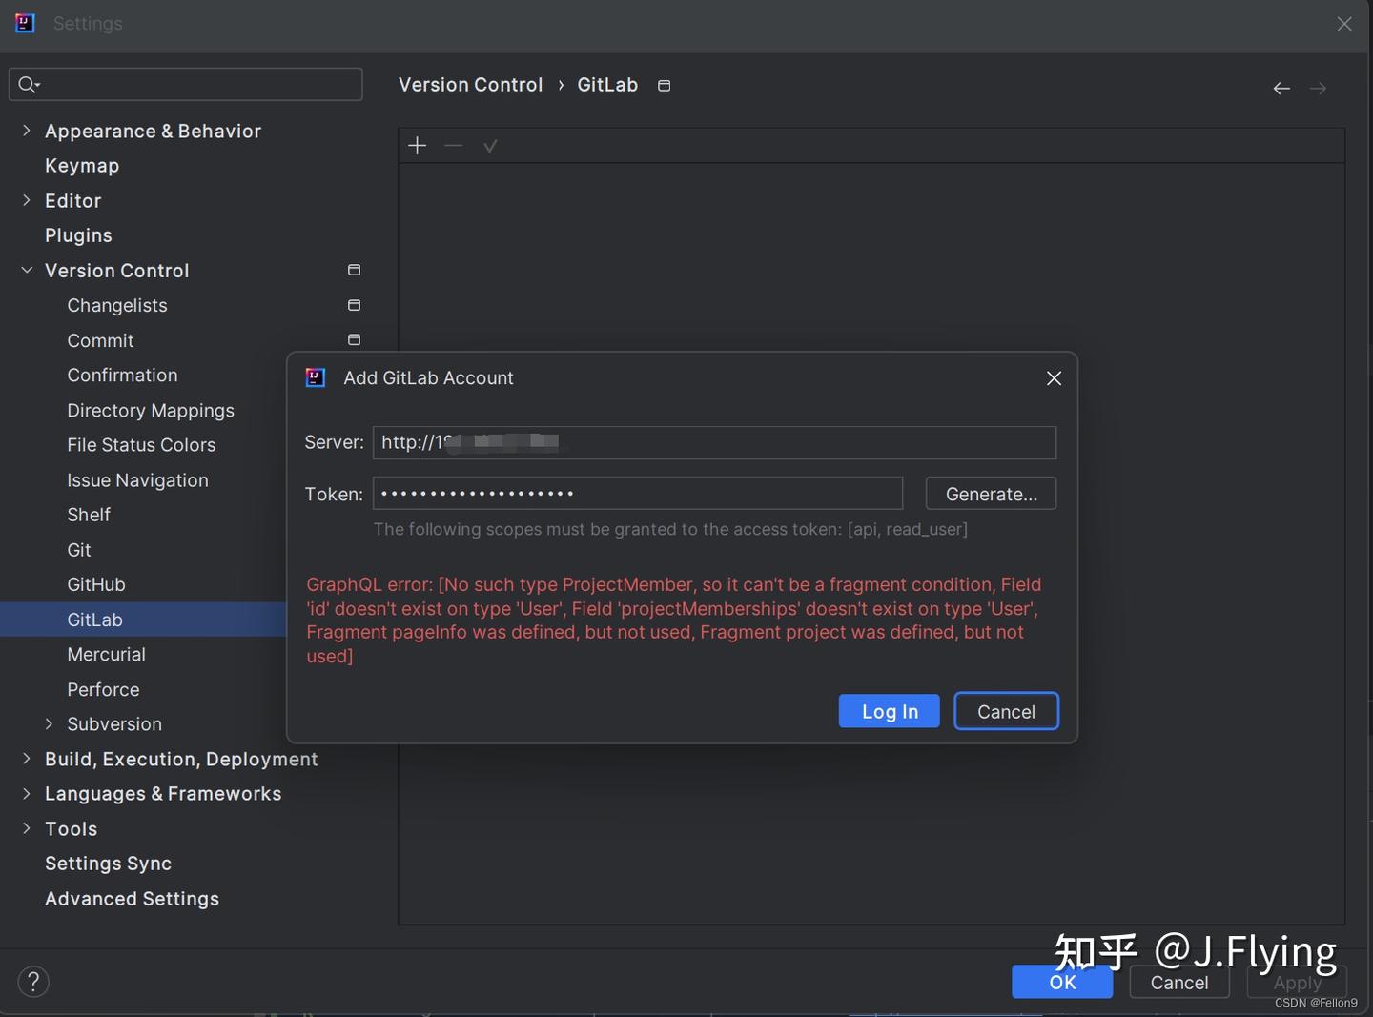Click inside the Server address field

point(714,442)
